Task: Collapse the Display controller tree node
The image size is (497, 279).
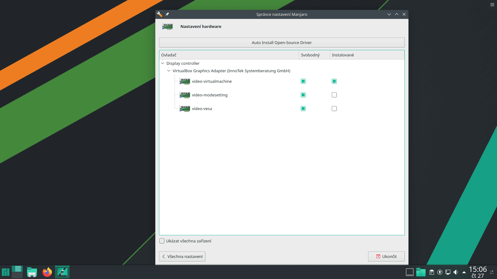Action: [x=162, y=63]
